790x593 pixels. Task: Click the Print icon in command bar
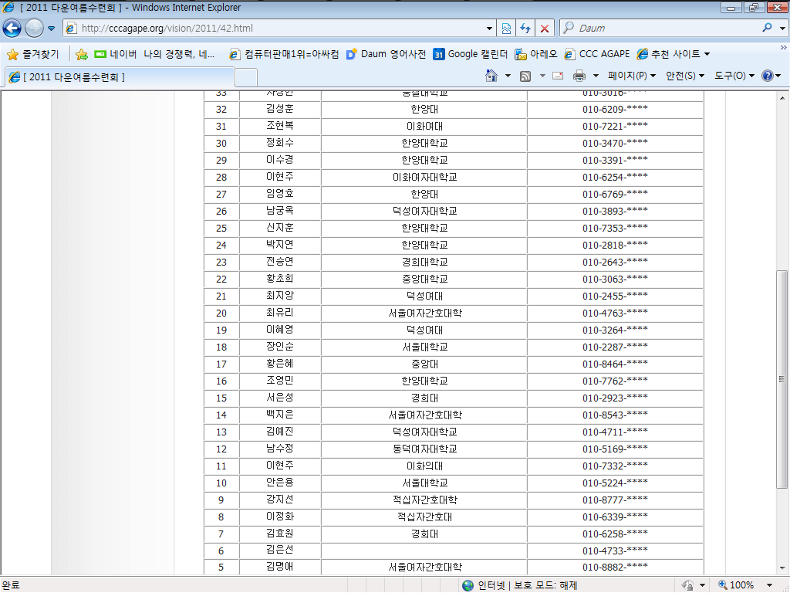pos(579,76)
